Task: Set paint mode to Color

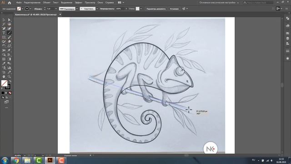Action: (x=3, y=93)
